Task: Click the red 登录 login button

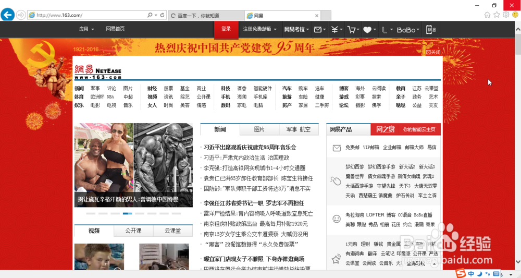Action: point(226,29)
